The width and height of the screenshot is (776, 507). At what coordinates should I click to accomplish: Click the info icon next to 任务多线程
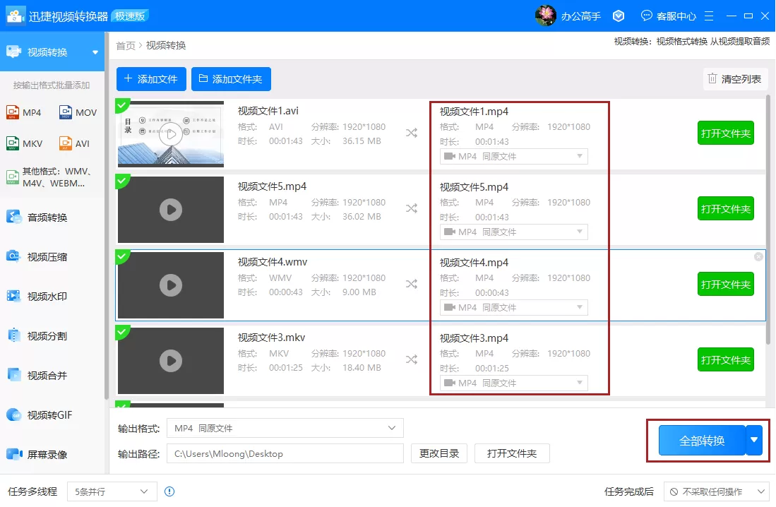click(x=169, y=491)
